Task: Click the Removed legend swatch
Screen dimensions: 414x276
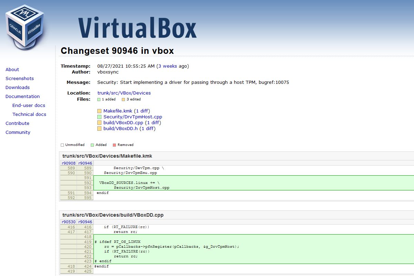Action: click(115, 145)
